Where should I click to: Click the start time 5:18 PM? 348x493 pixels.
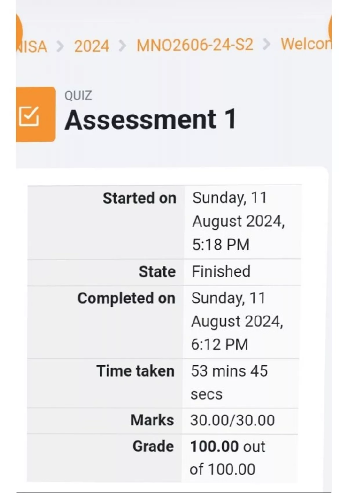221,244
